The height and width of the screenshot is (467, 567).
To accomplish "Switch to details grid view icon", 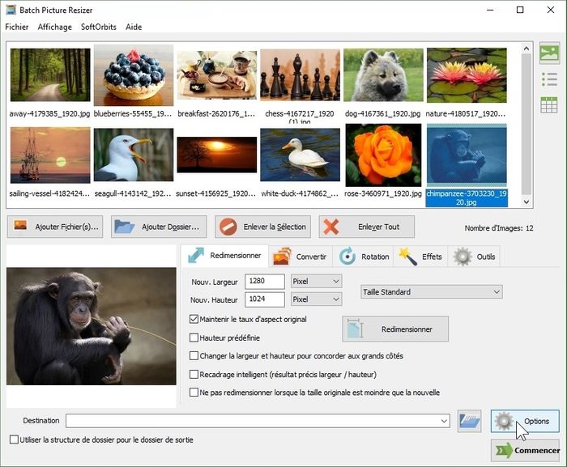I will point(549,104).
